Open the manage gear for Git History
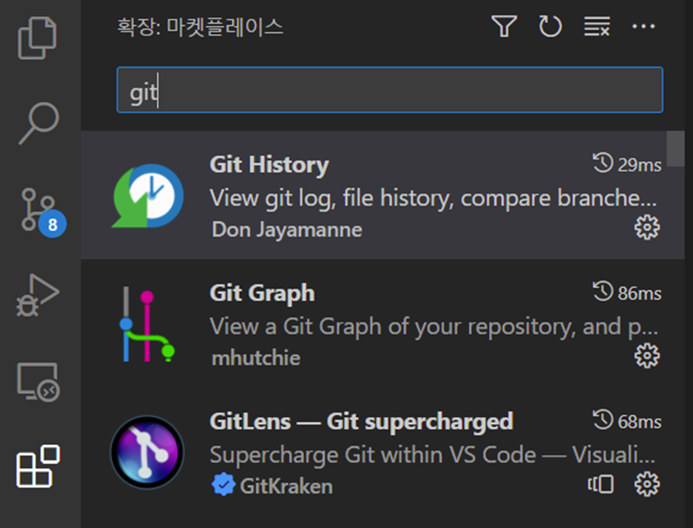The image size is (693, 528). coord(646,226)
